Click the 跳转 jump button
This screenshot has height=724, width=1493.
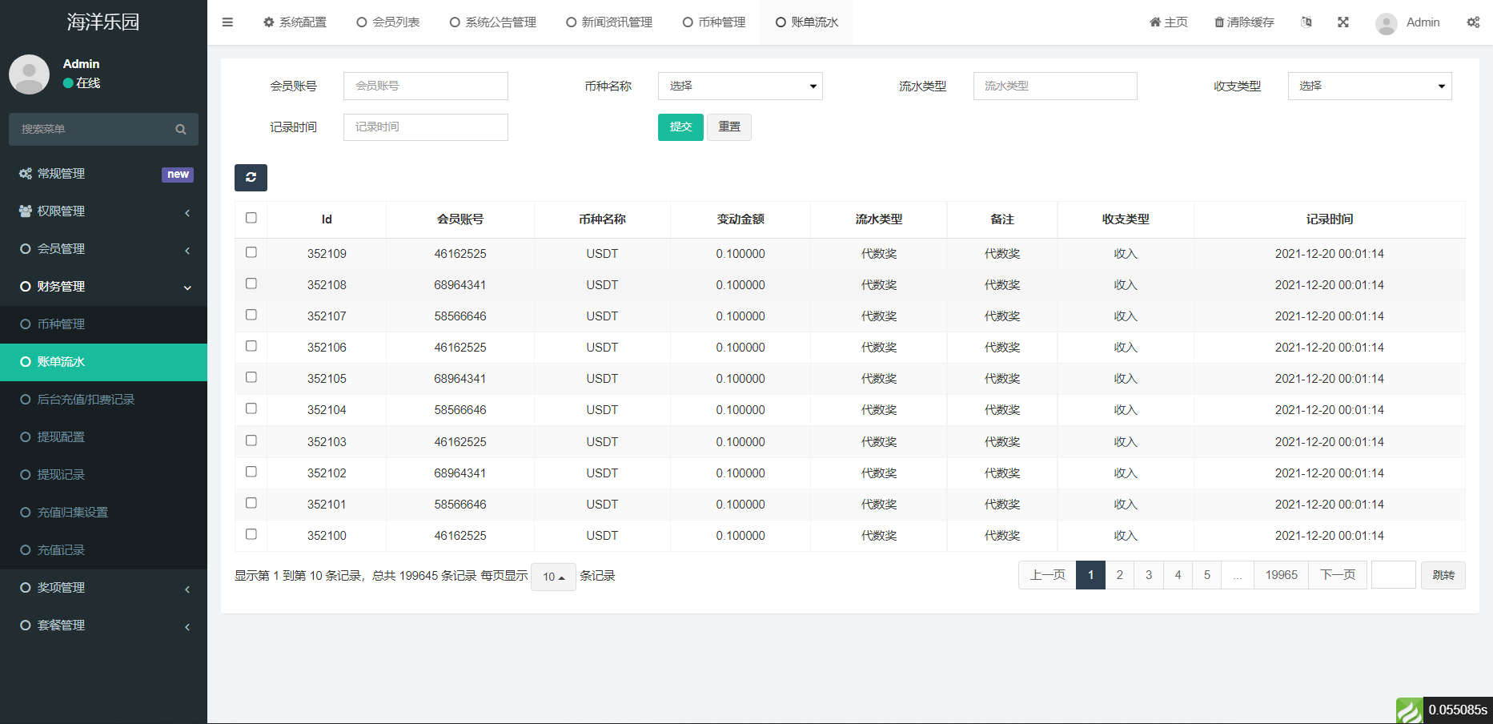(x=1443, y=575)
